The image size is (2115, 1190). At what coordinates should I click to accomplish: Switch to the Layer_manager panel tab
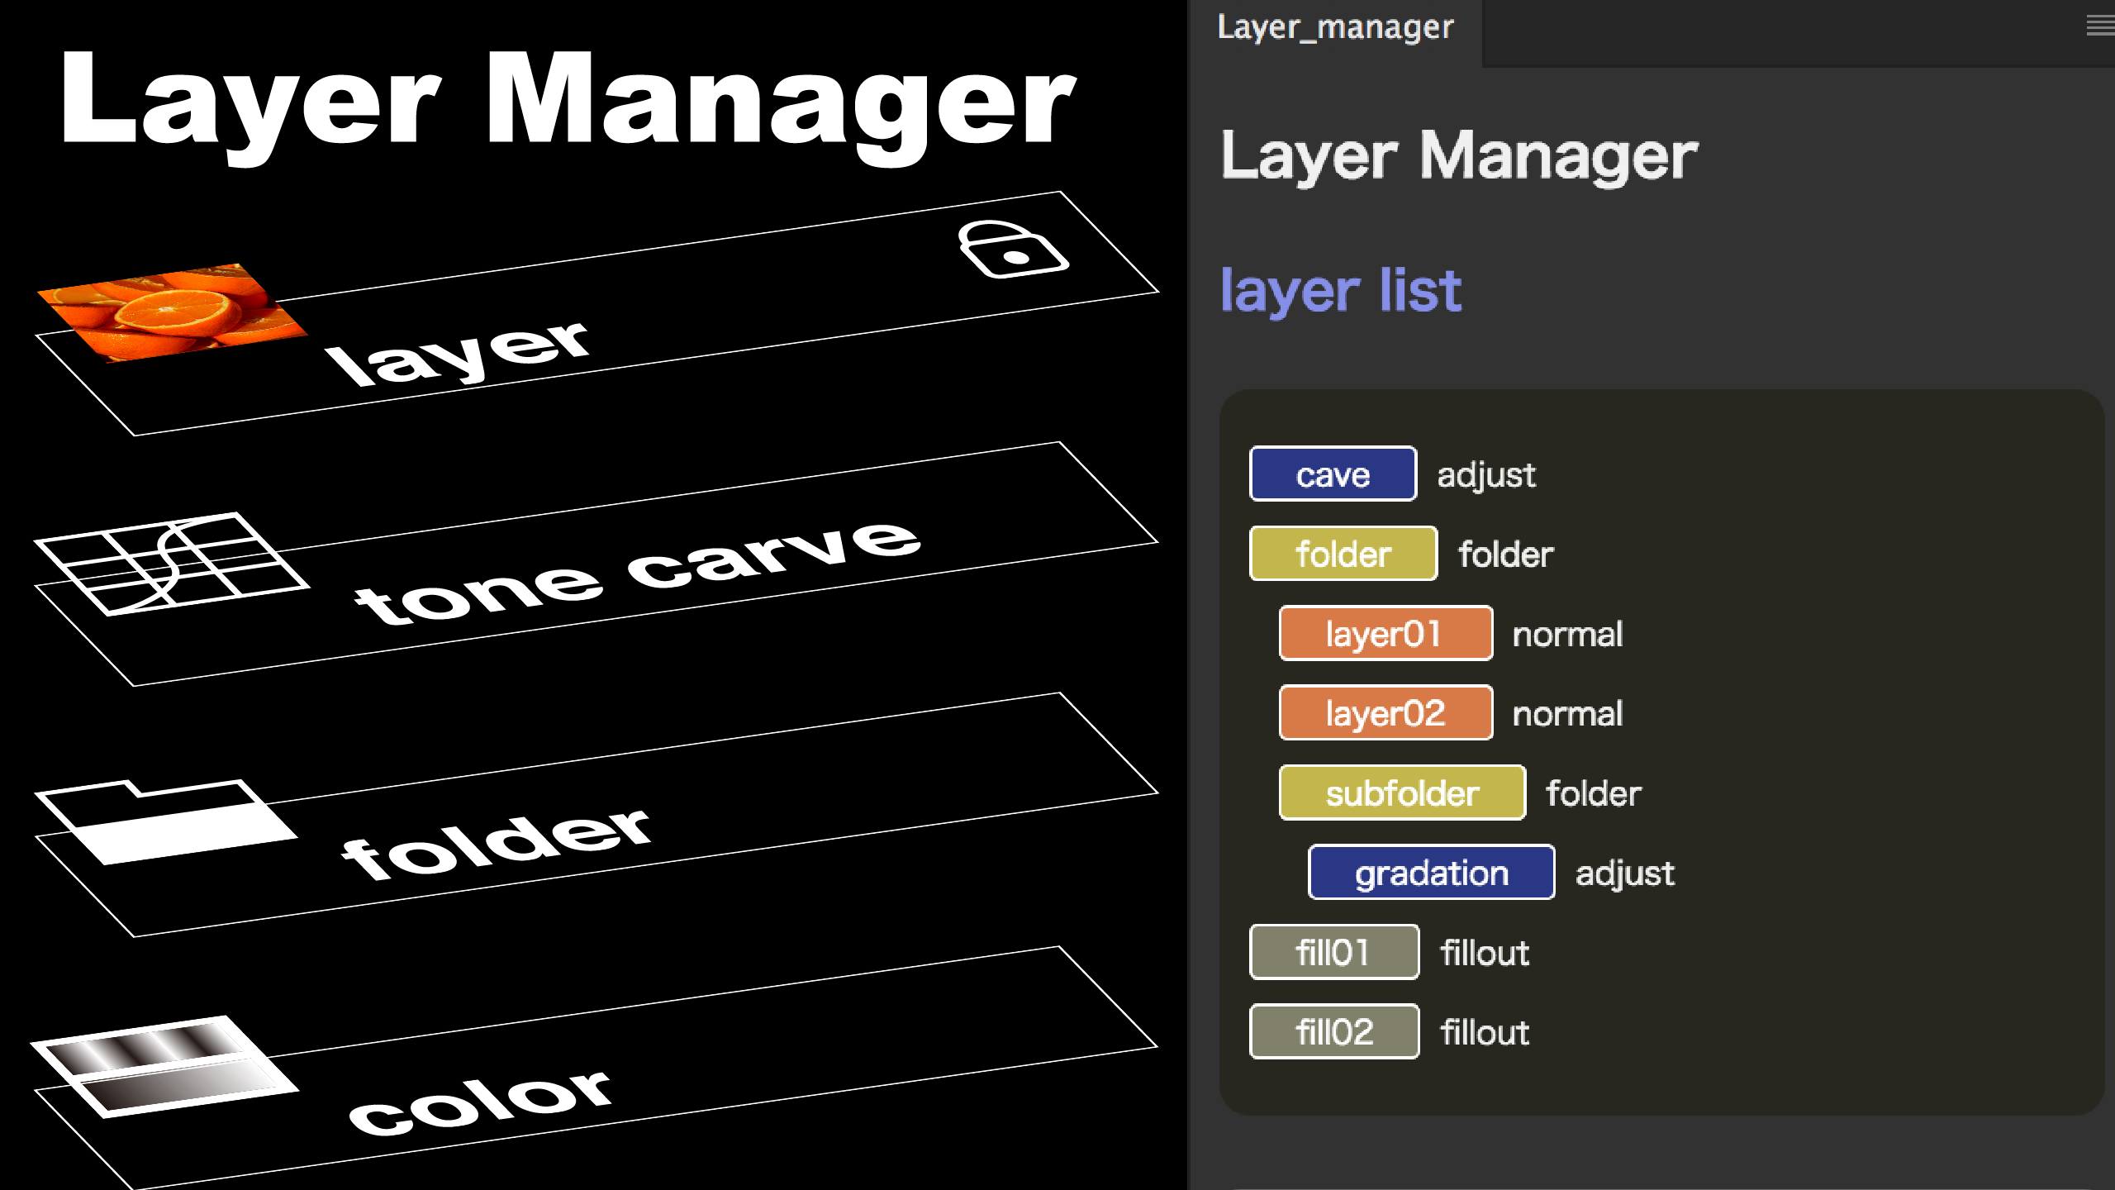(x=1335, y=28)
